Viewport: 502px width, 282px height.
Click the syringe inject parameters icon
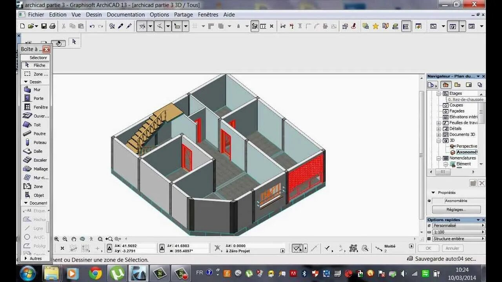pos(129,26)
